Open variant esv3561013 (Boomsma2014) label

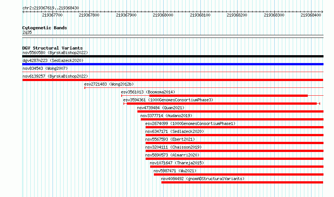coord(148,92)
